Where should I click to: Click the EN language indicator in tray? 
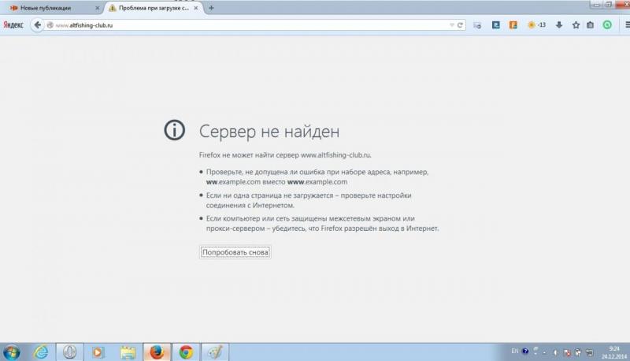(x=515, y=352)
